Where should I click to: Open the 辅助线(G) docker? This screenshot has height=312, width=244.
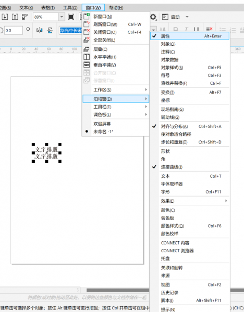[190, 117]
